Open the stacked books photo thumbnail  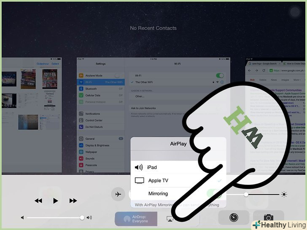[x=28, y=79]
